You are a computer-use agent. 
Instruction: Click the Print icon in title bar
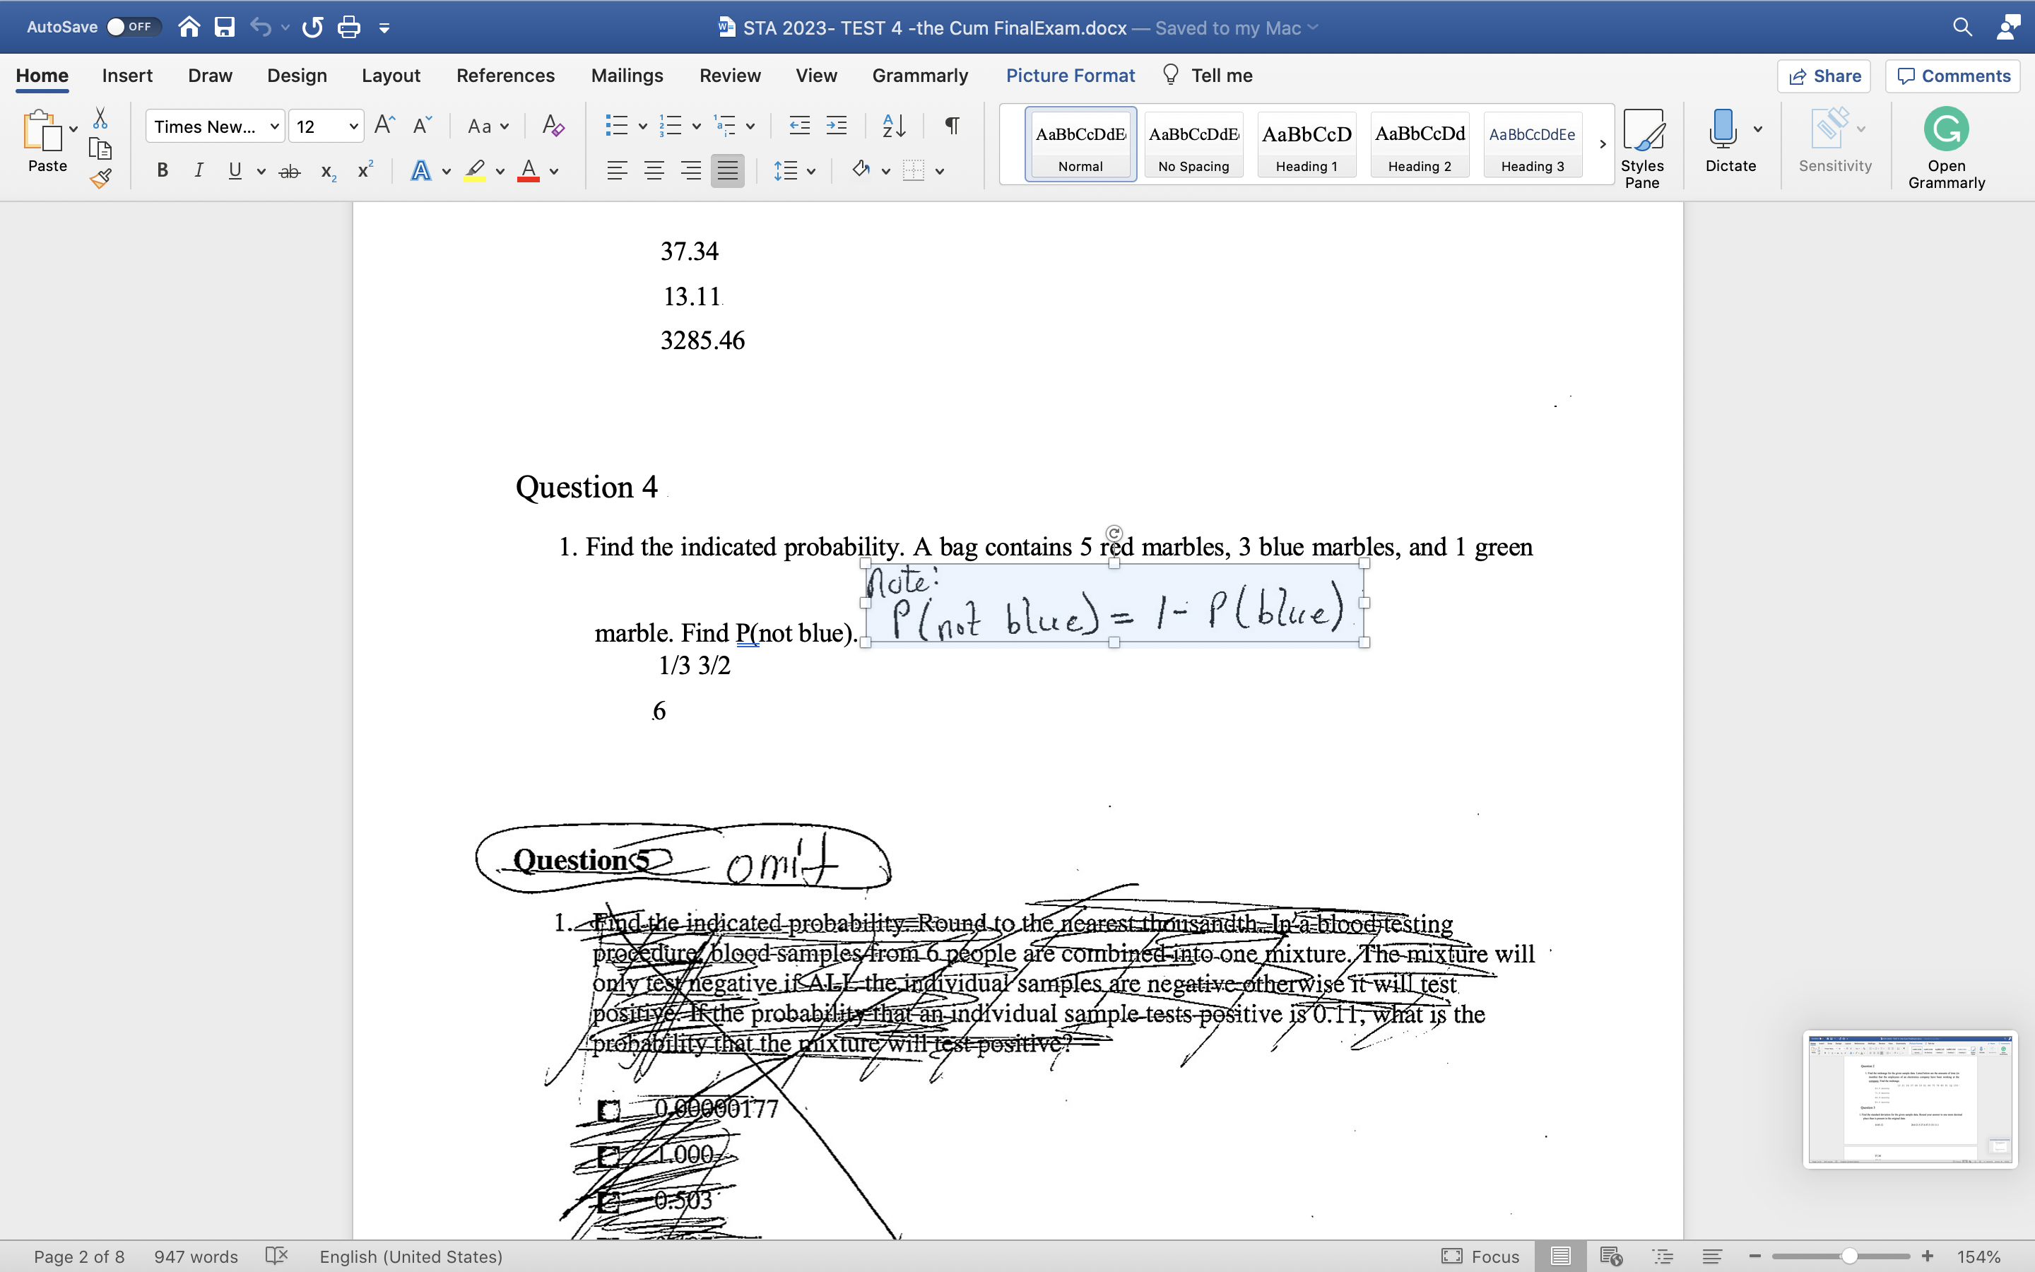click(348, 28)
